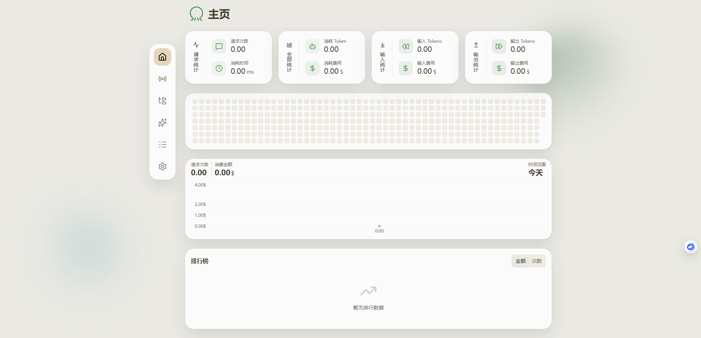Open the channels broadcast icon in sidebar
701x338 pixels.
(162, 79)
